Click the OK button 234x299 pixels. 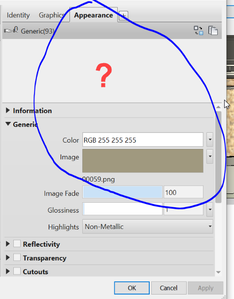[x=132, y=288]
